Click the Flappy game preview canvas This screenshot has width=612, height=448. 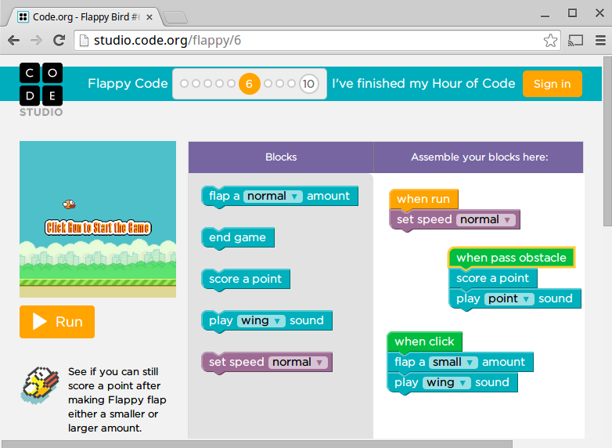[98, 219]
